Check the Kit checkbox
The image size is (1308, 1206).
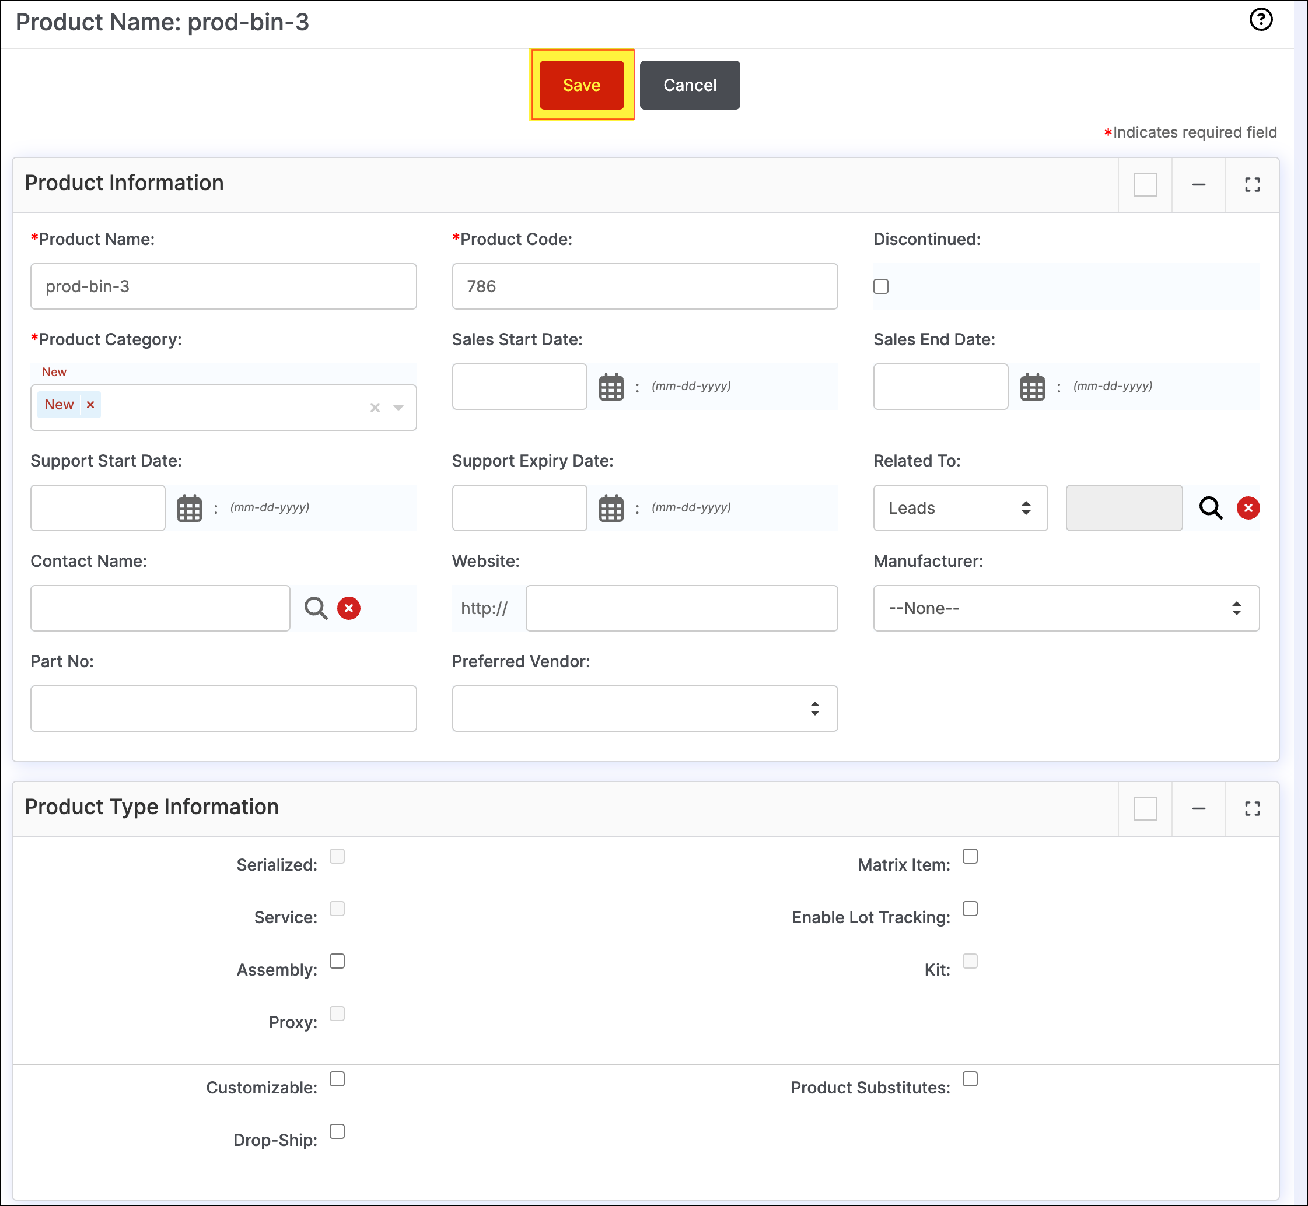(x=971, y=961)
